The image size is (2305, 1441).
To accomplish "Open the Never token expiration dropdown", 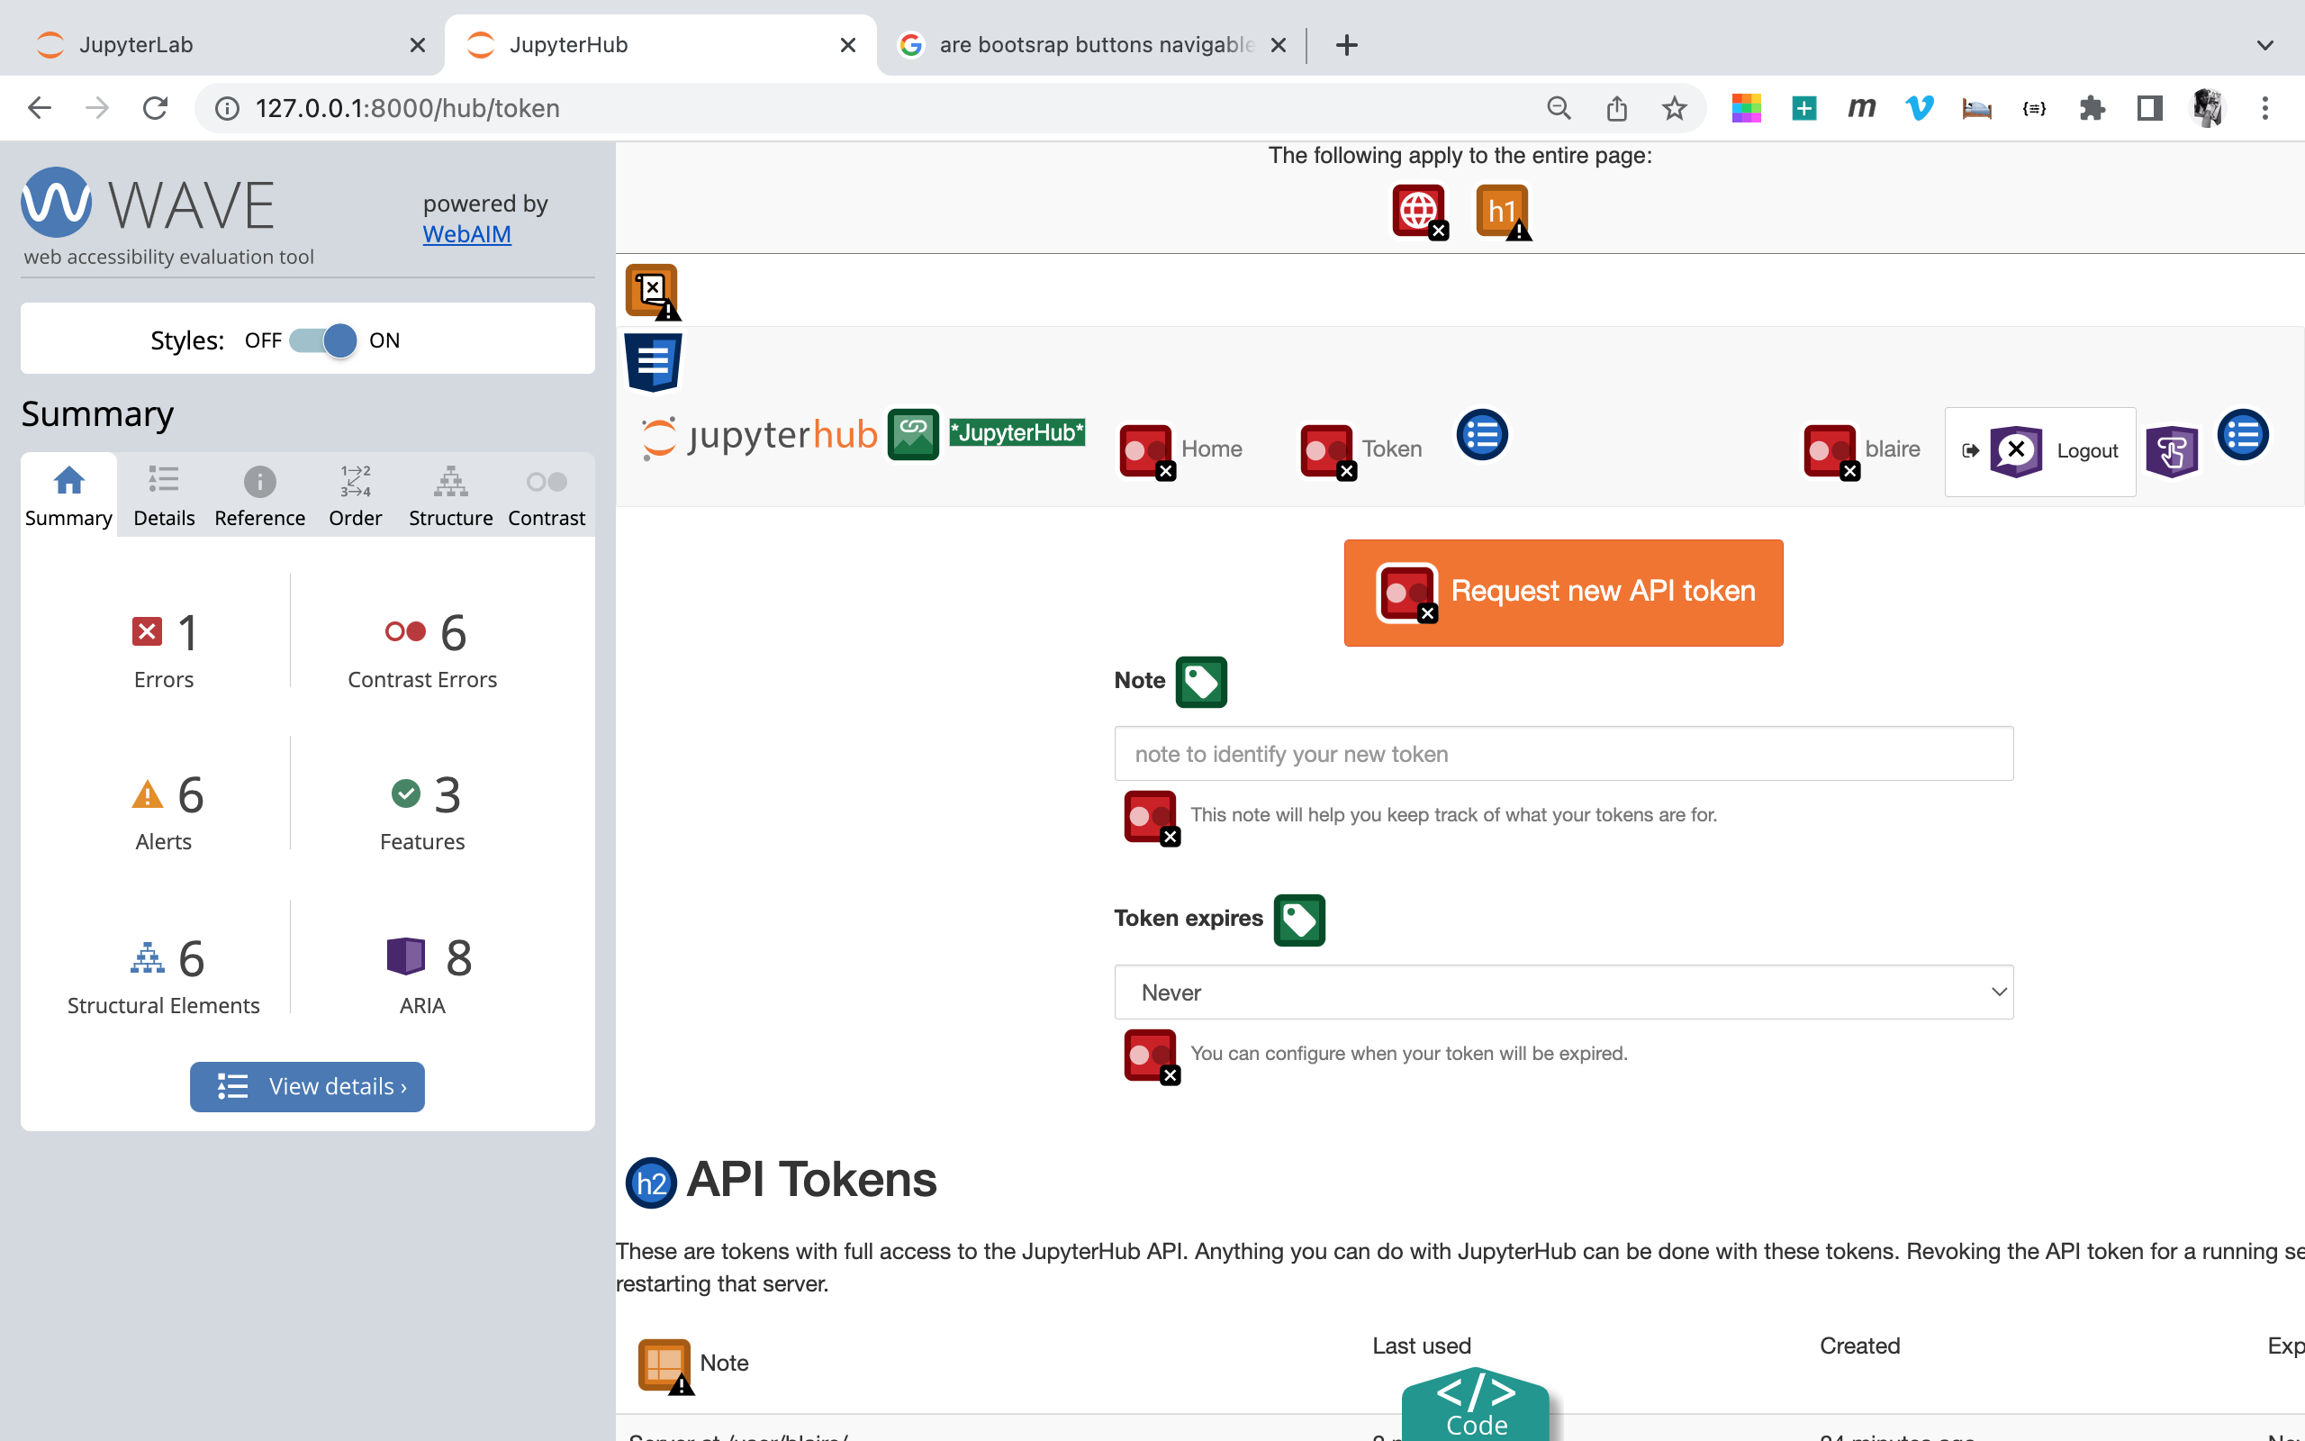I will [x=1562, y=992].
